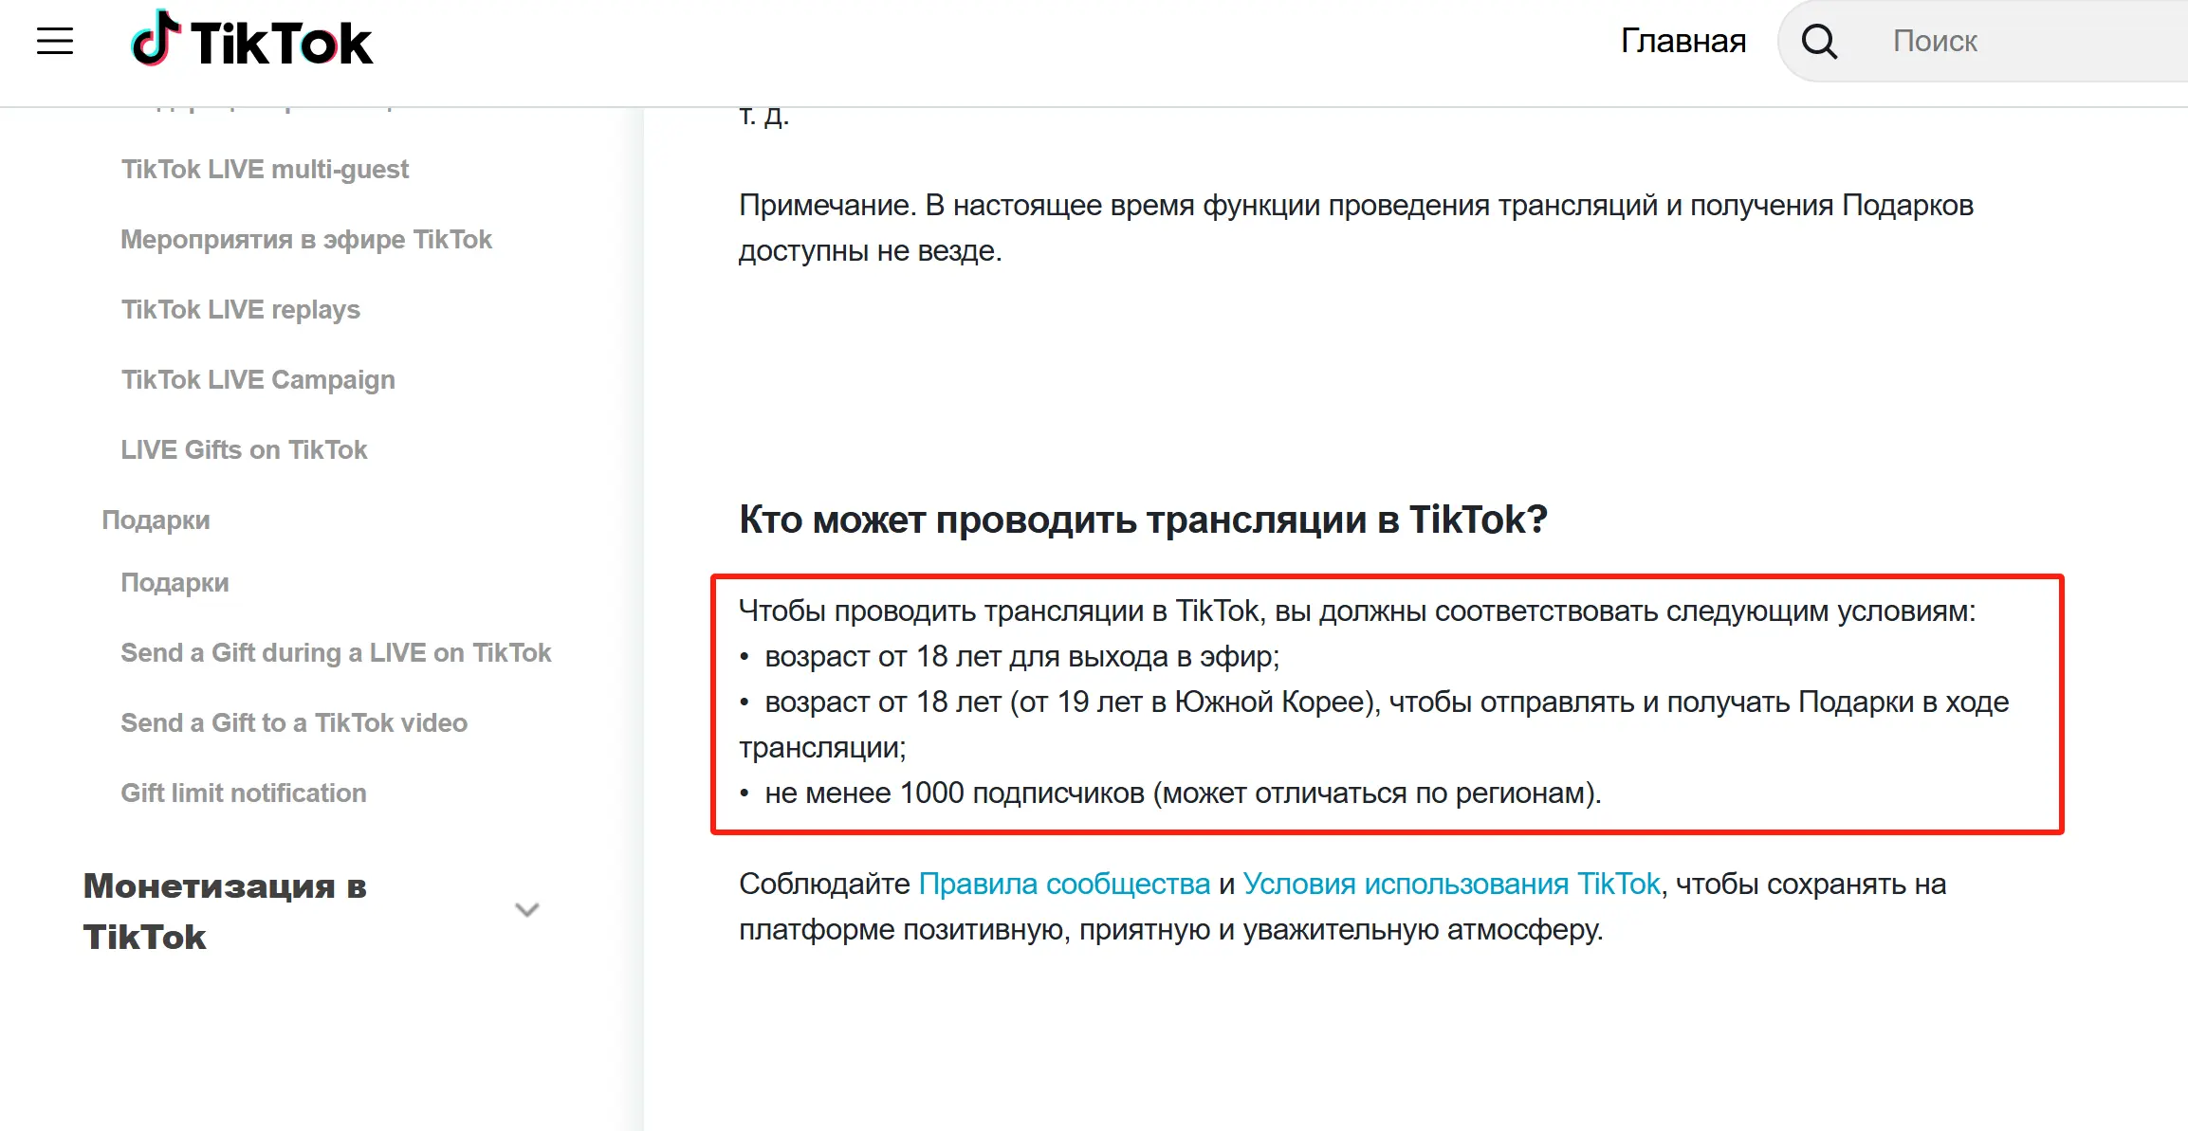This screenshot has width=2188, height=1131.
Task: Select the Подарки section heading
Action: click(156, 520)
